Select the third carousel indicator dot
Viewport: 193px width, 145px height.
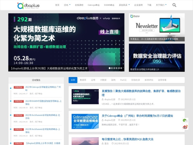coord(114,68)
